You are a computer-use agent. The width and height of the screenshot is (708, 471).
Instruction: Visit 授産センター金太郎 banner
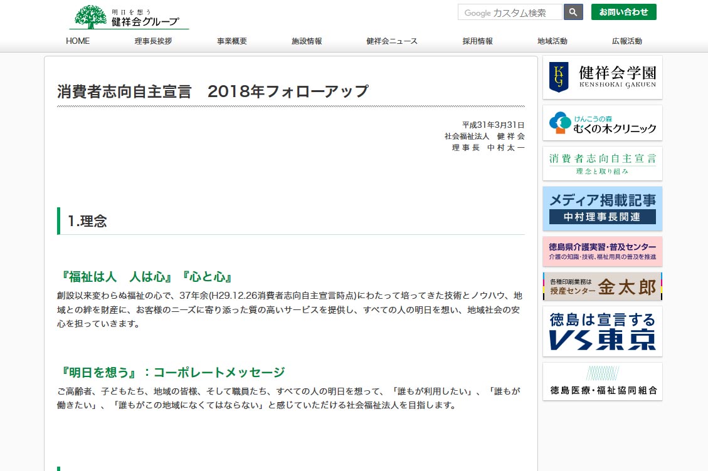(603, 286)
